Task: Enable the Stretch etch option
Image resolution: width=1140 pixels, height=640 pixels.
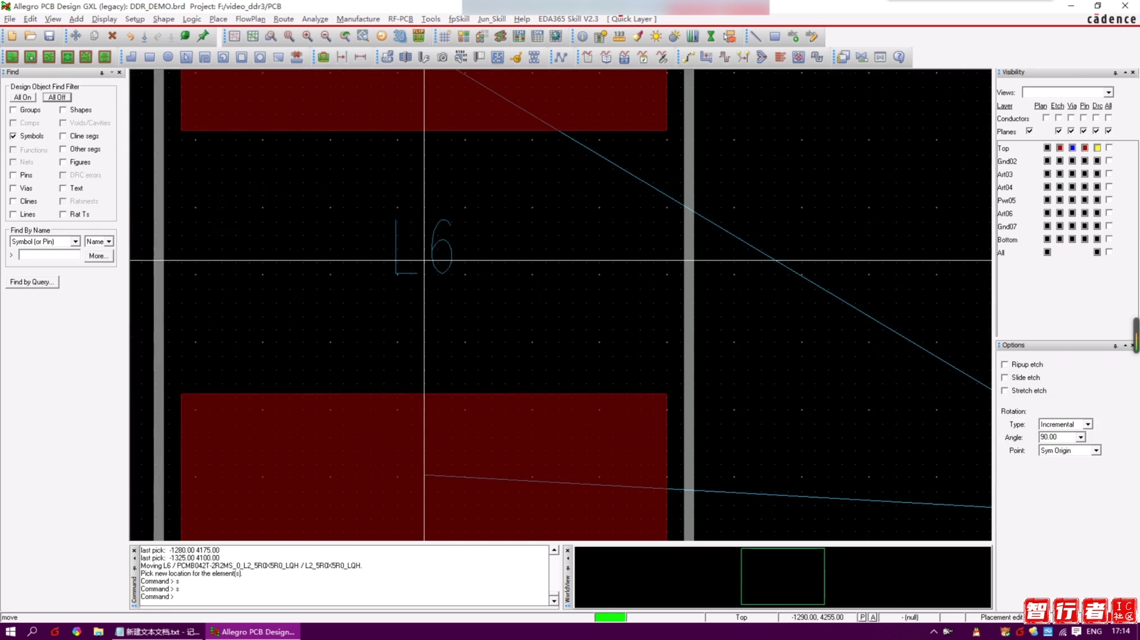Action: (x=1005, y=391)
